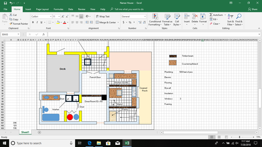Viewport: 262px width, 147px height.
Task: Open the font color dropdown arrow
Action: click(68, 22)
